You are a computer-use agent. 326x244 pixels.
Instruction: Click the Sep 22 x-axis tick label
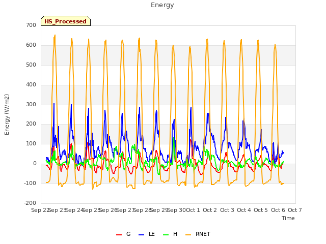tap(40, 210)
